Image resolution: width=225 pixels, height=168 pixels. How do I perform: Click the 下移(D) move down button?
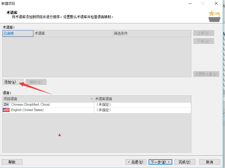203,41
